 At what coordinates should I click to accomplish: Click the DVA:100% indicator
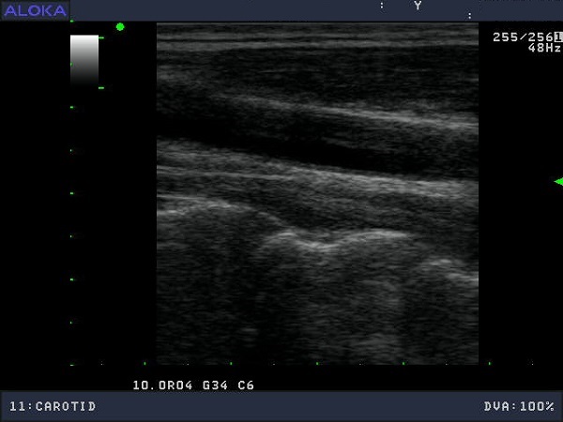coord(519,406)
